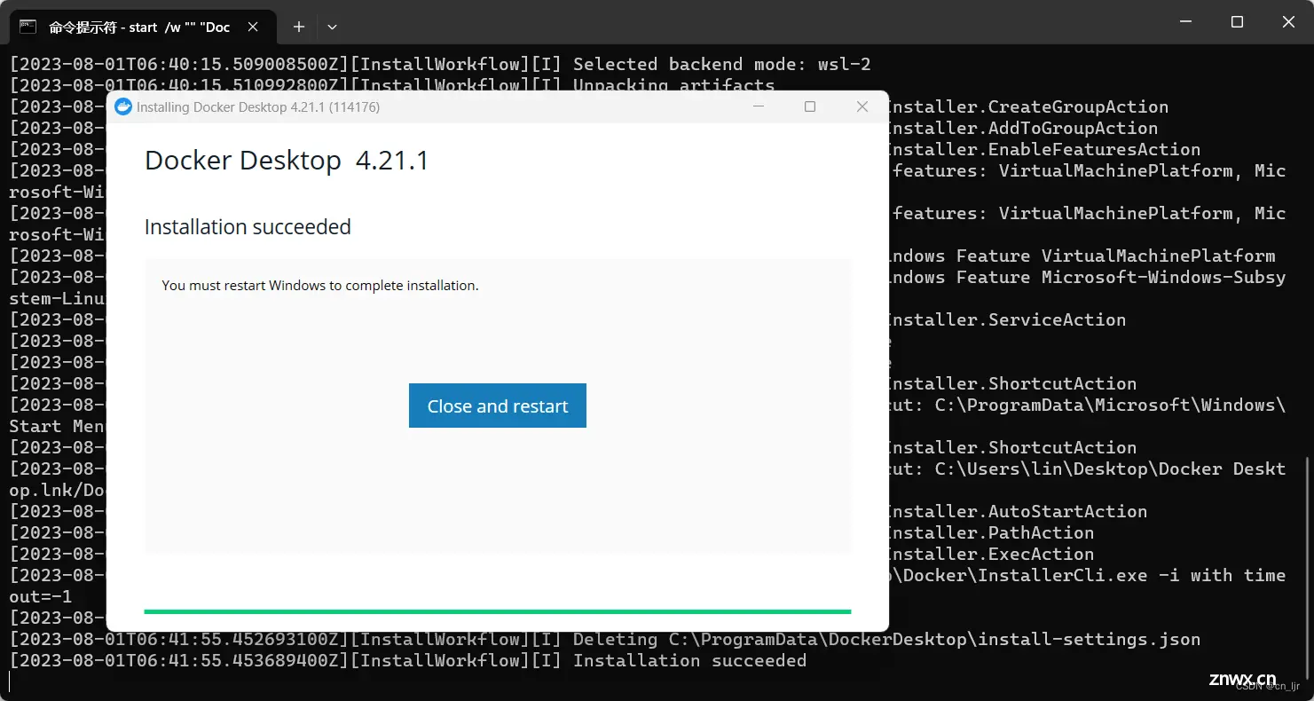Maximize the terminal window
Viewport: 1314px width, 701px height.
[x=1237, y=21]
